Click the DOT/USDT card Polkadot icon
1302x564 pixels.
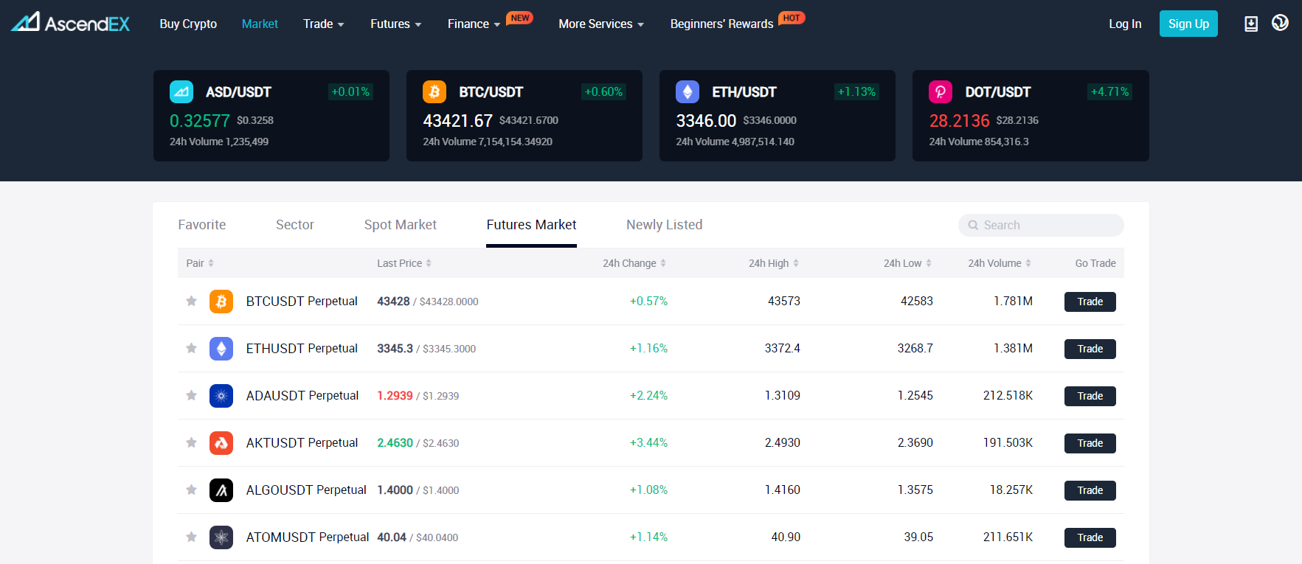[x=941, y=92]
